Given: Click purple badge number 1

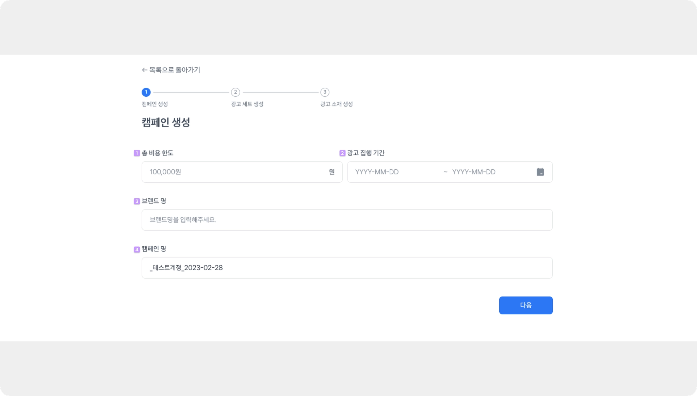Looking at the screenshot, I should [x=137, y=153].
